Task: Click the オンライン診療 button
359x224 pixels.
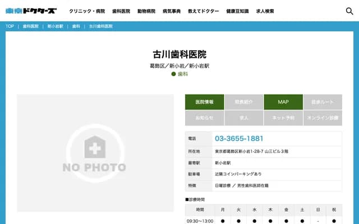Action: tap(322, 118)
